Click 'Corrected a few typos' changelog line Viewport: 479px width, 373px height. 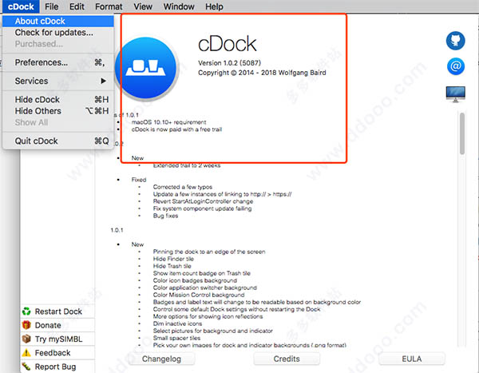(182, 187)
